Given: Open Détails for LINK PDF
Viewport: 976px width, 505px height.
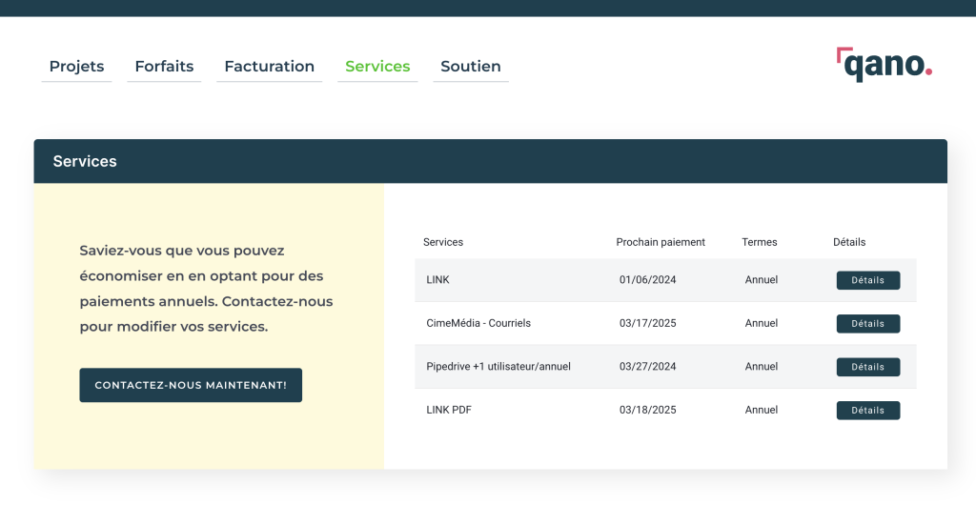Looking at the screenshot, I should pyautogui.click(x=867, y=411).
